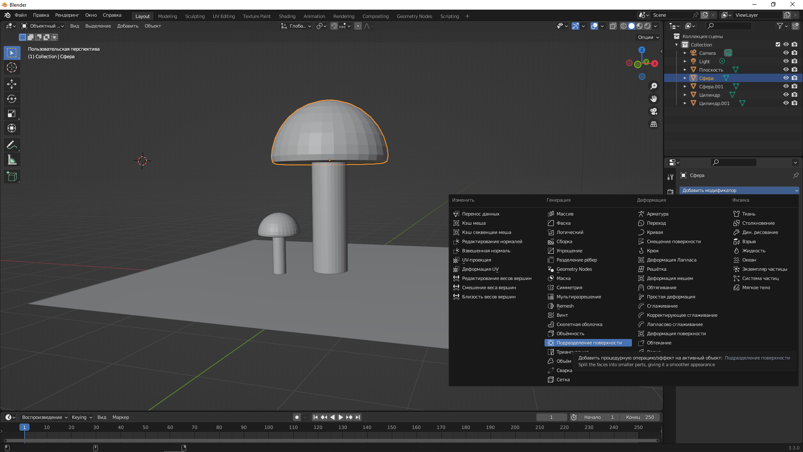Pin the Сфера properties panel
Screen dimensions: 803x452
click(795, 175)
